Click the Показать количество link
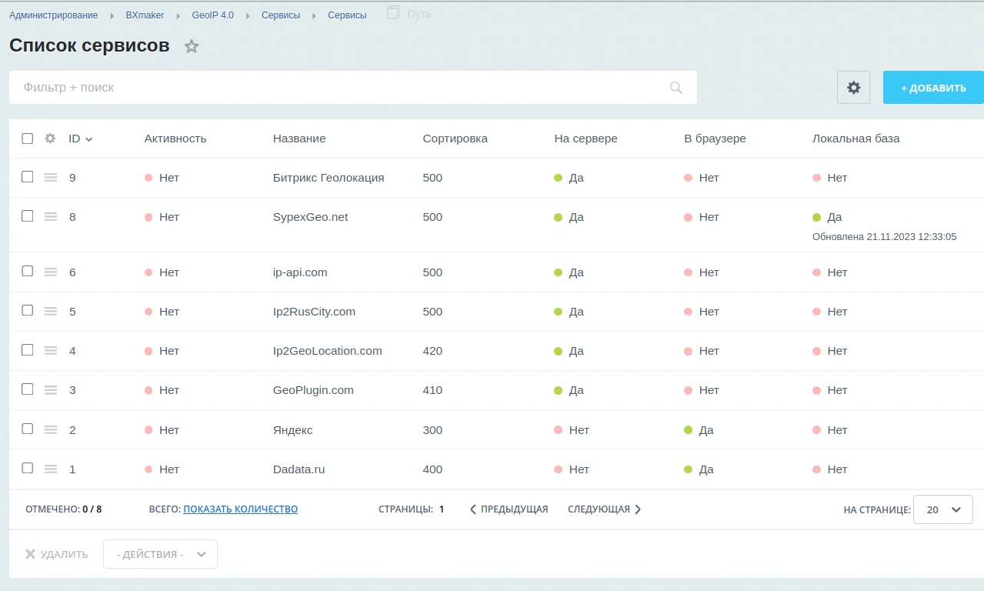 click(241, 509)
